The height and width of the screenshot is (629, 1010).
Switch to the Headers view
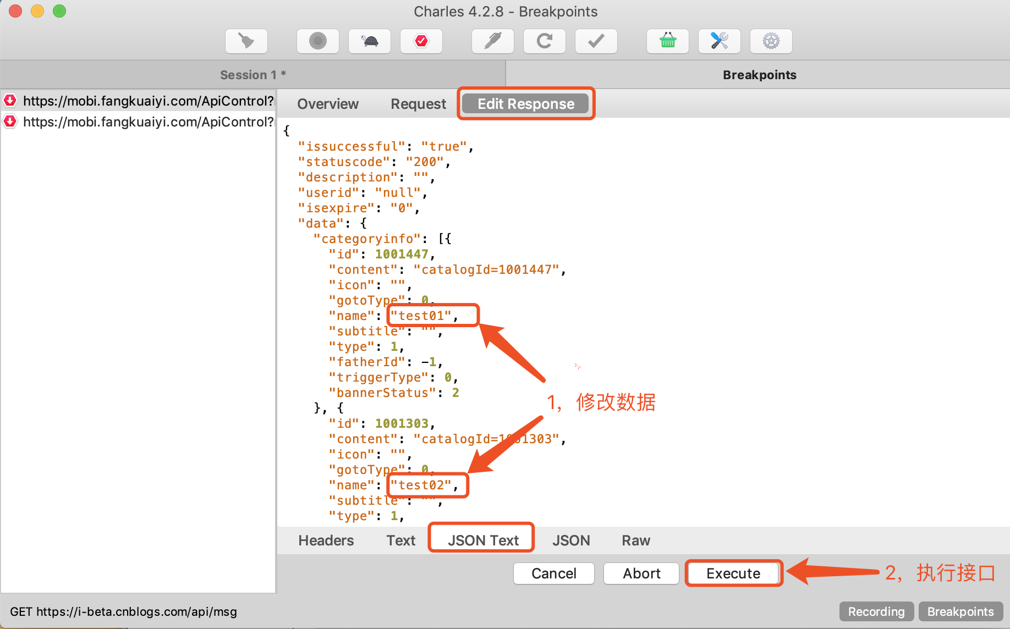(x=326, y=540)
